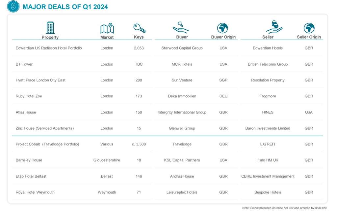Select Edwardian UK Radisson Hotel Portfolio row

point(49,48)
